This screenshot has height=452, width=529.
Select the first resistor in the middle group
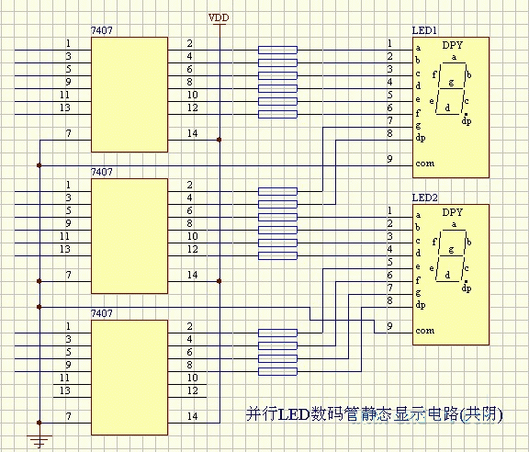[277, 191]
